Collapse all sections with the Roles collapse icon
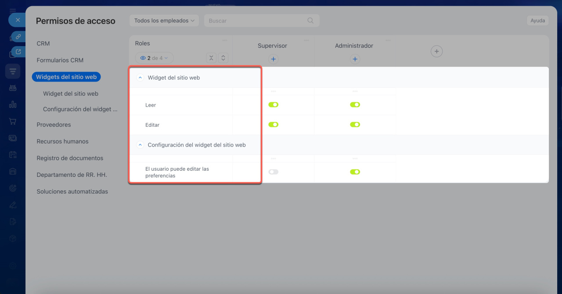This screenshot has height=294, width=562. click(211, 58)
